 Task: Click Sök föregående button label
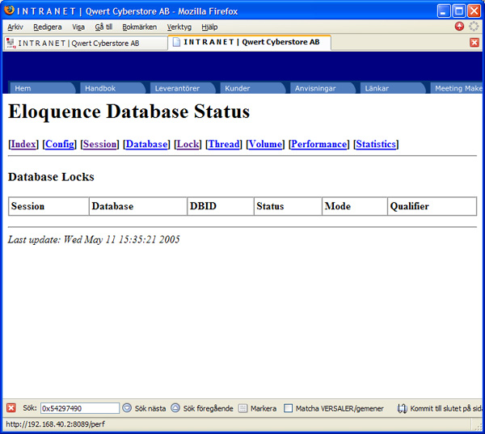pos(209,408)
